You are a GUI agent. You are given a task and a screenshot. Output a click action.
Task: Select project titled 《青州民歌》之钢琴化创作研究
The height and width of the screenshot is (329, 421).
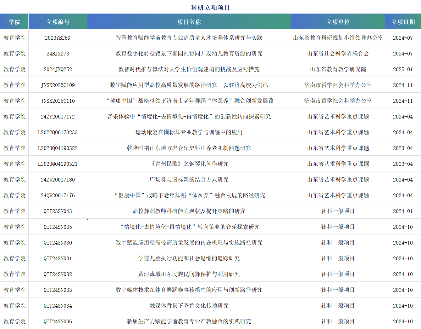point(189,164)
